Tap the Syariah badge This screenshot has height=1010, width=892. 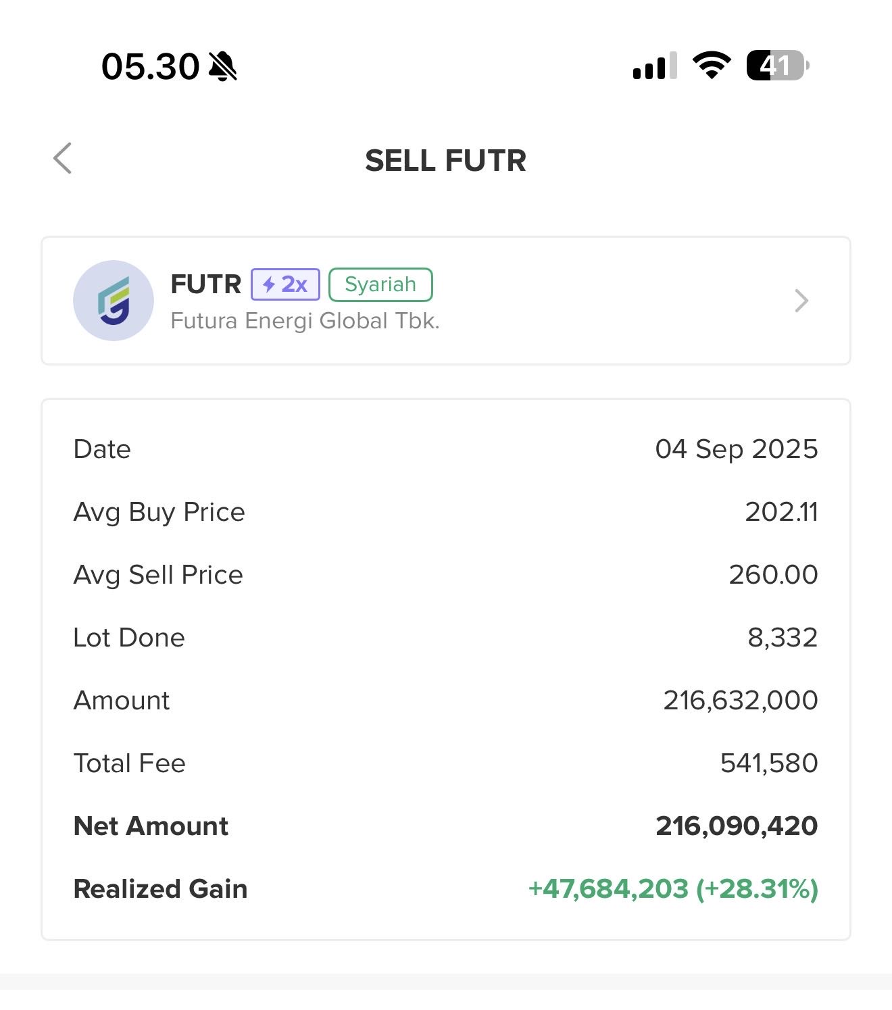[380, 284]
